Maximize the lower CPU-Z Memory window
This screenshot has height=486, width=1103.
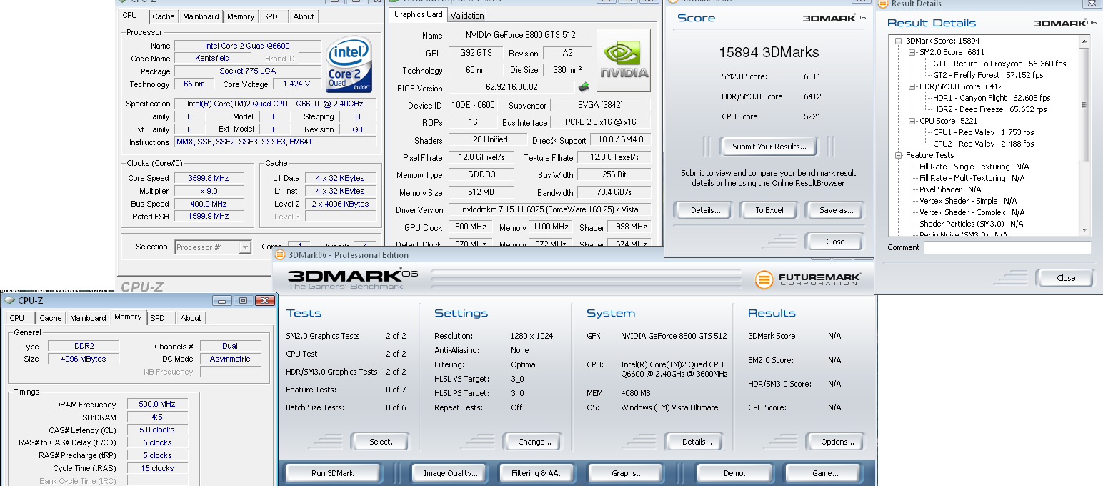coord(243,301)
